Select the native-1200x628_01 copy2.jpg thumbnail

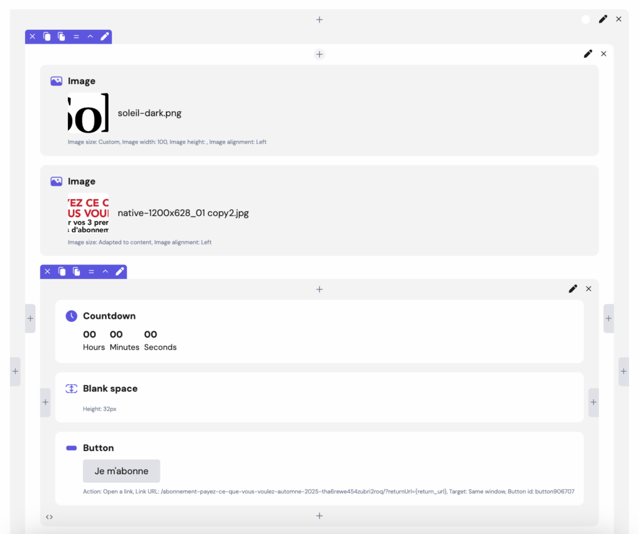click(88, 213)
